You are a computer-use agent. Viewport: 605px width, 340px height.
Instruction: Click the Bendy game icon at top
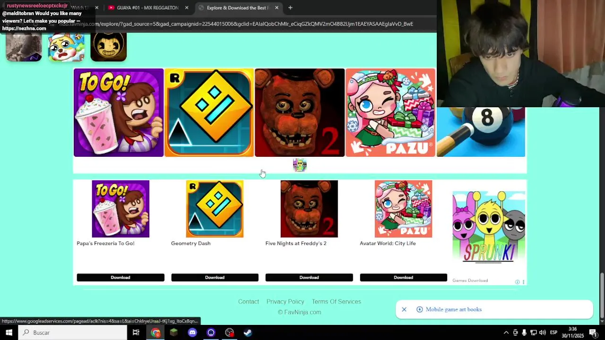pyautogui.click(x=108, y=47)
